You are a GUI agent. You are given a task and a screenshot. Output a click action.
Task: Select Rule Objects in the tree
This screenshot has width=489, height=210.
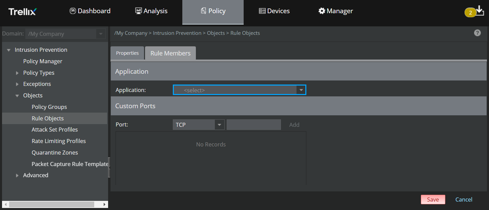[48, 118]
